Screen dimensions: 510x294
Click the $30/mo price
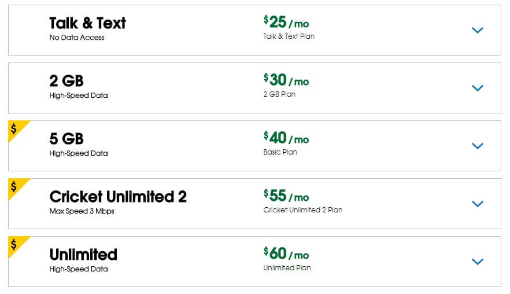[286, 80]
